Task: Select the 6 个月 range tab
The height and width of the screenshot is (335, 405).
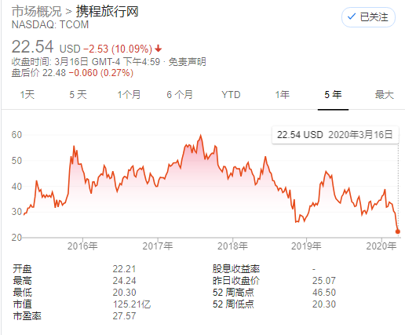Action: [180, 95]
